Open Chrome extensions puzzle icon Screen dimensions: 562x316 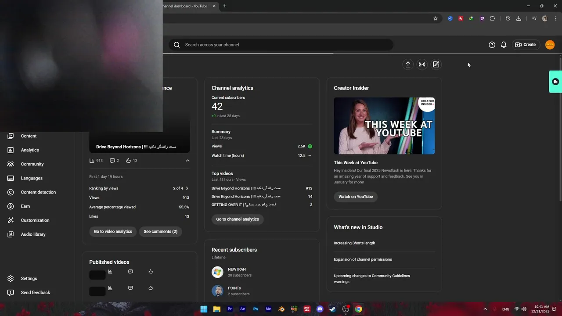click(x=493, y=18)
